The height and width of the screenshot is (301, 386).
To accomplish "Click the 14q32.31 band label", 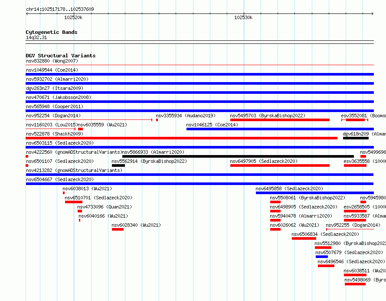I will pyautogui.click(x=36, y=37).
